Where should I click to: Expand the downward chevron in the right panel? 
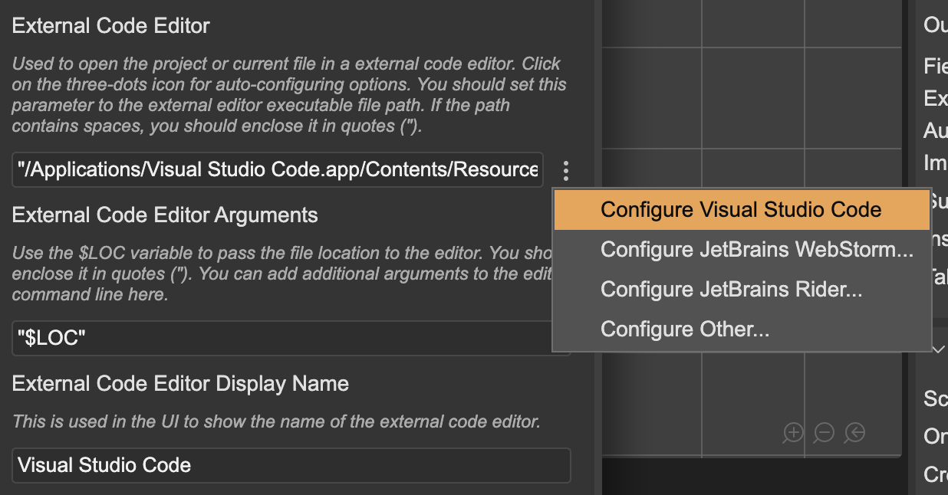coord(937,349)
